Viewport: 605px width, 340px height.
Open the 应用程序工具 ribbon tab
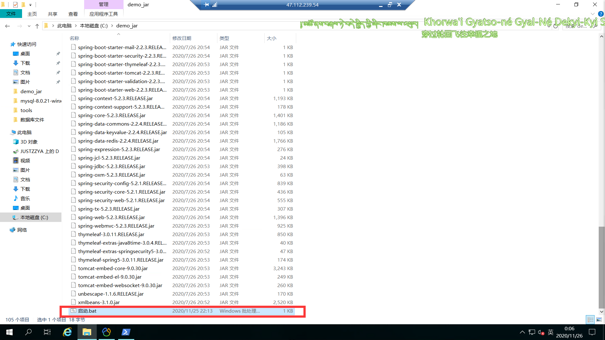tap(104, 14)
